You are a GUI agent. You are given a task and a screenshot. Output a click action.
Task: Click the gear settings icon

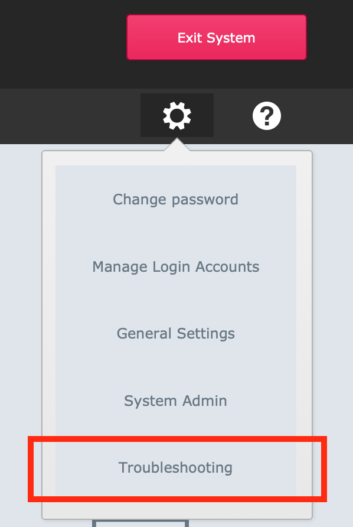[x=177, y=116]
